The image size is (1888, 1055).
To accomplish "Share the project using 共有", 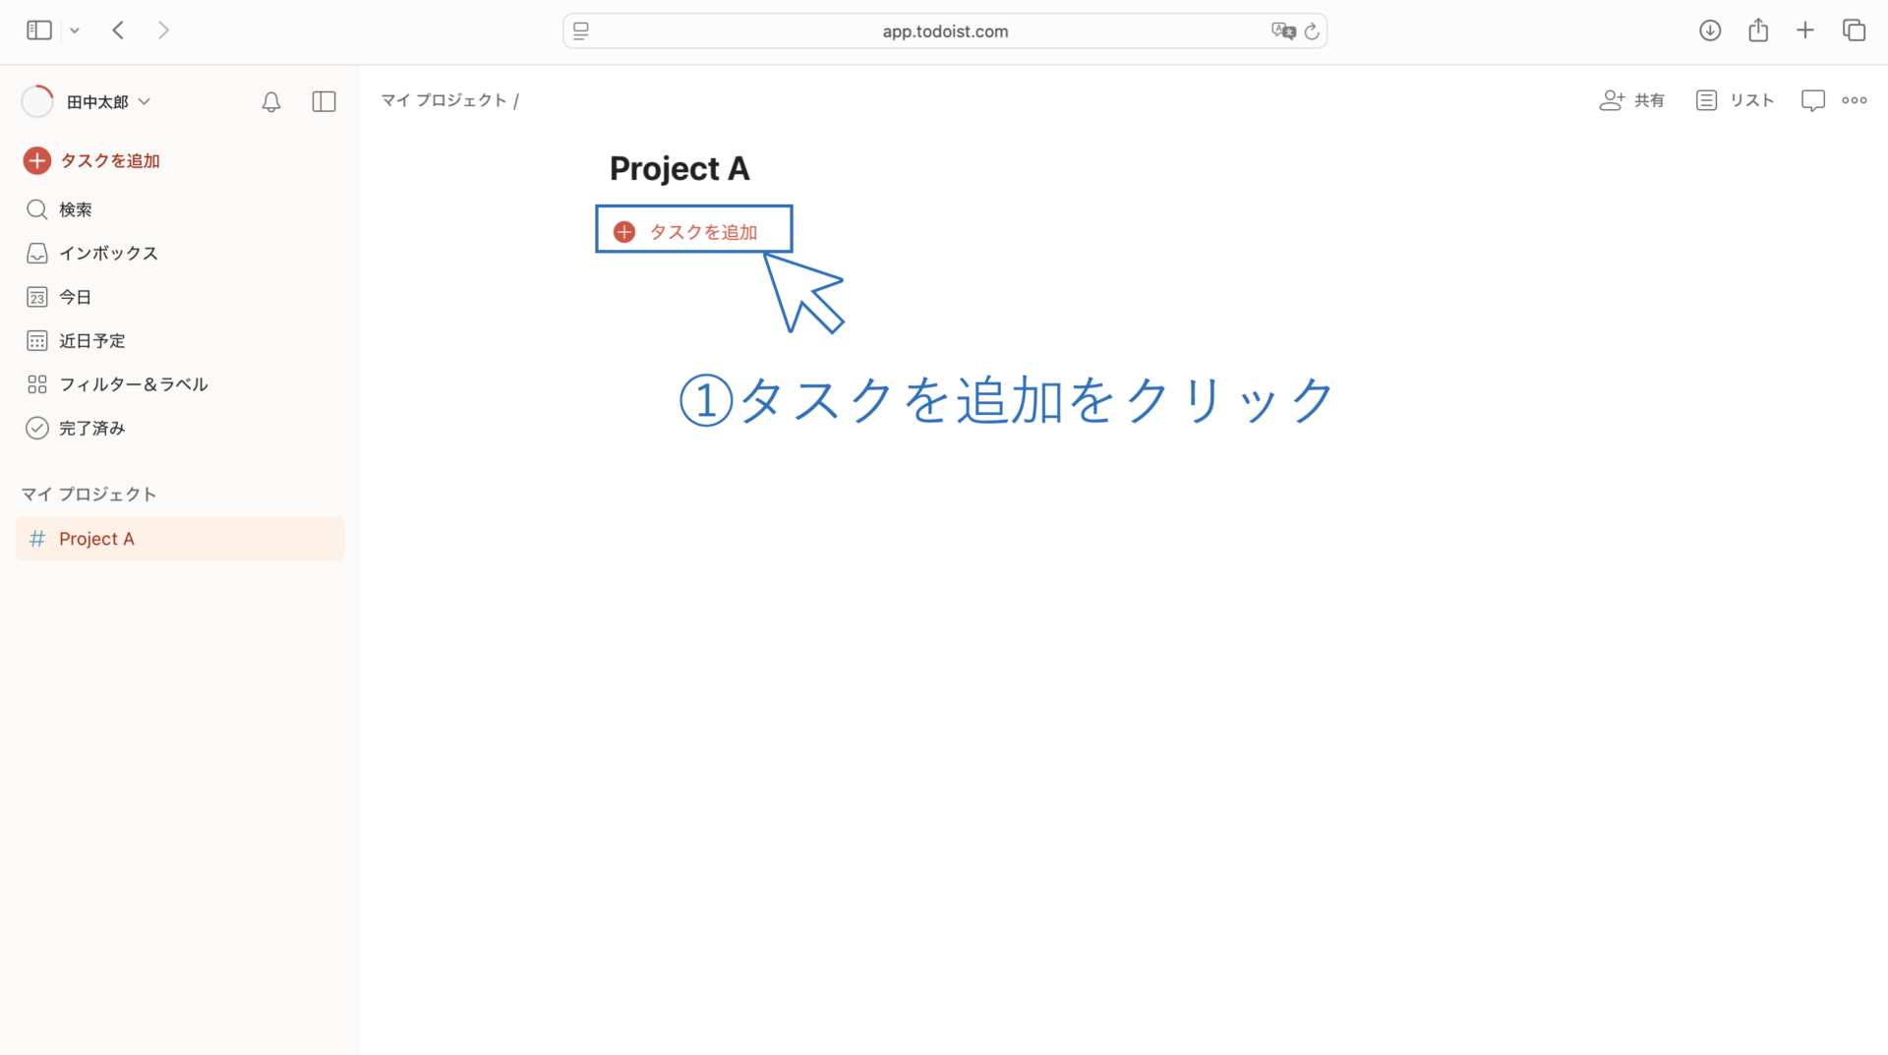I will tap(1630, 99).
